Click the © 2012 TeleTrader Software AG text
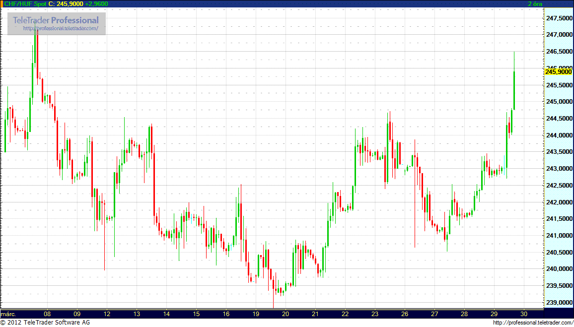Image resolution: width=574 pixels, height=327 pixels. click(45, 323)
